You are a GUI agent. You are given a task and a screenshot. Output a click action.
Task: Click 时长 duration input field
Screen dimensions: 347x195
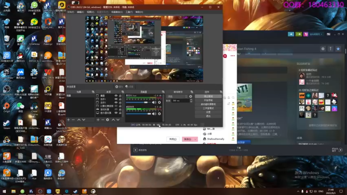pos(180,101)
